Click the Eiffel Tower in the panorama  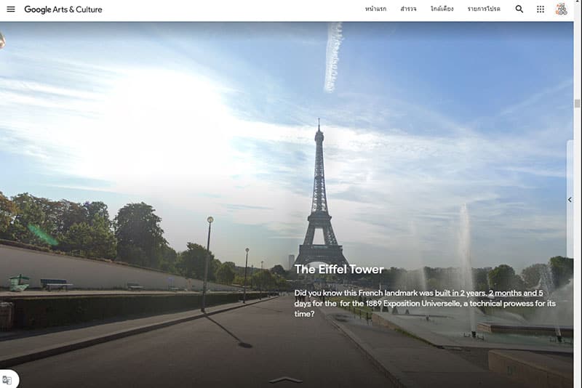coord(319,203)
